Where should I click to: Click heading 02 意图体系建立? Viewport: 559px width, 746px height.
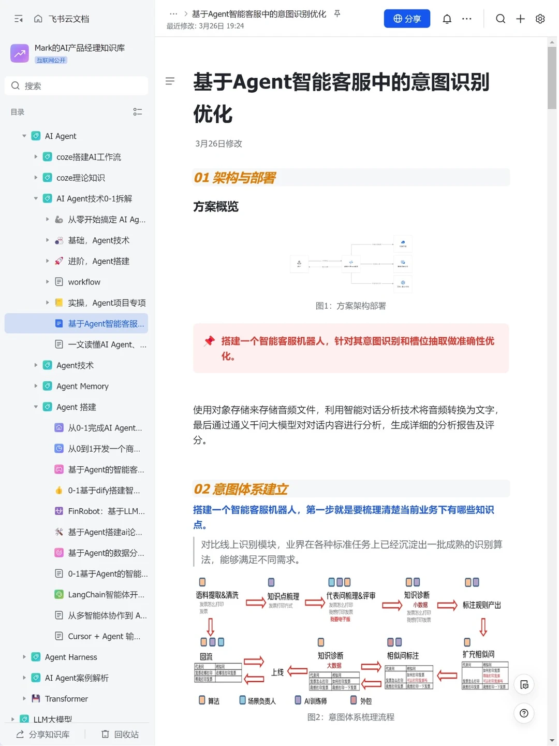coord(241,489)
